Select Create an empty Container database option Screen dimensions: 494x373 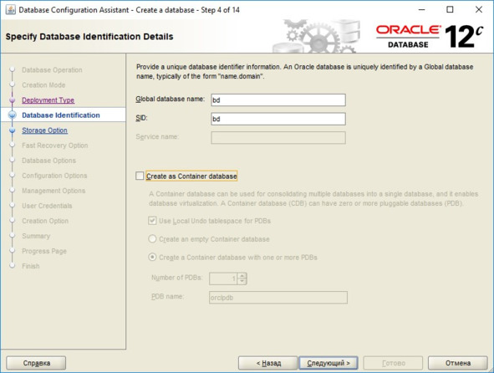(x=152, y=238)
